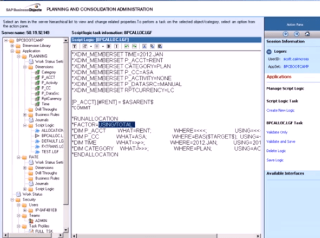Click the green Undo arrow icon
320x238 pixels.
coord(127,46)
